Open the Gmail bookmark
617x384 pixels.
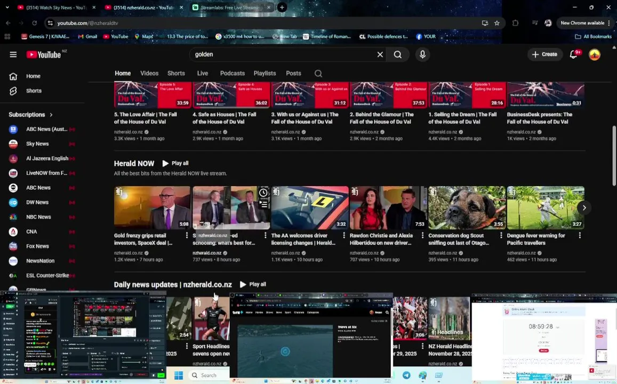pyautogui.click(x=87, y=37)
